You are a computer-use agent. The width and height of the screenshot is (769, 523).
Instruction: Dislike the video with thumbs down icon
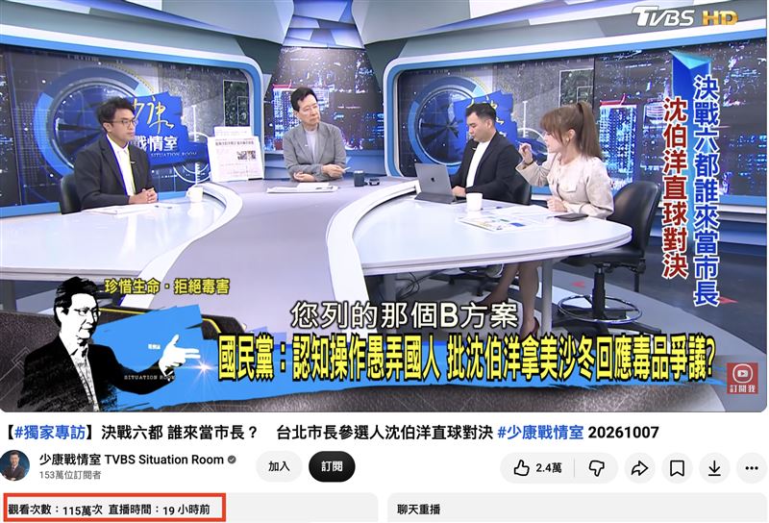pos(596,468)
